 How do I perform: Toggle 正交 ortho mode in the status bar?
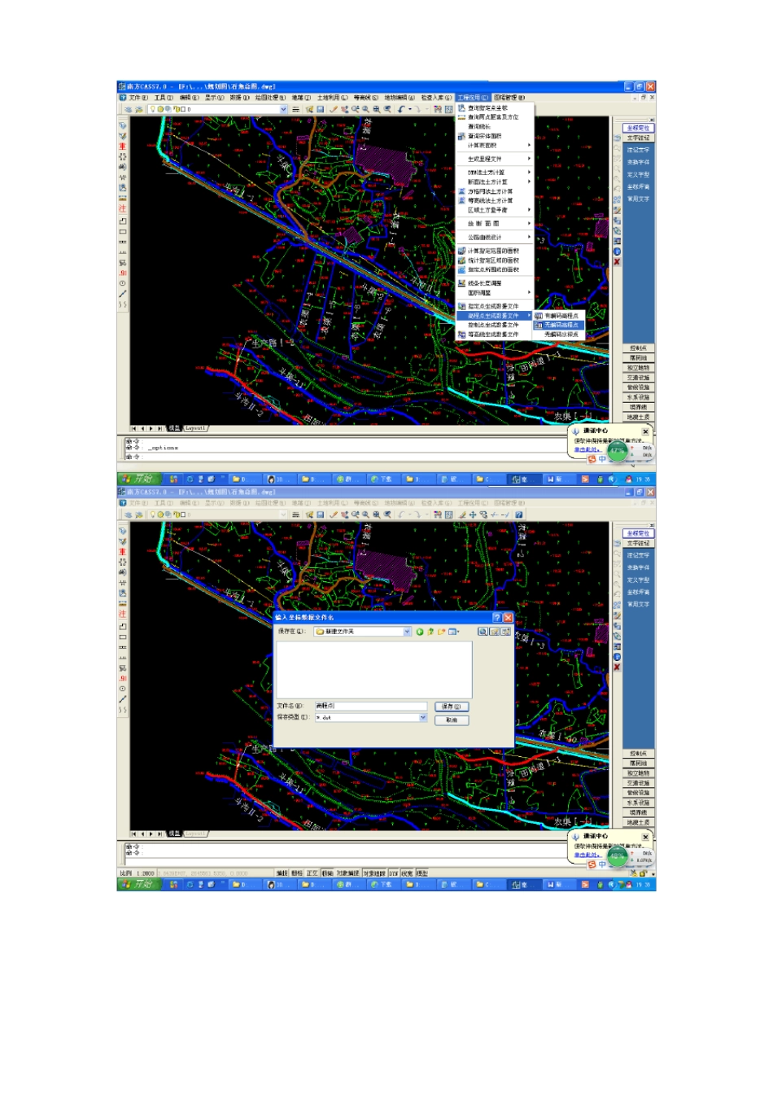(x=312, y=873)
